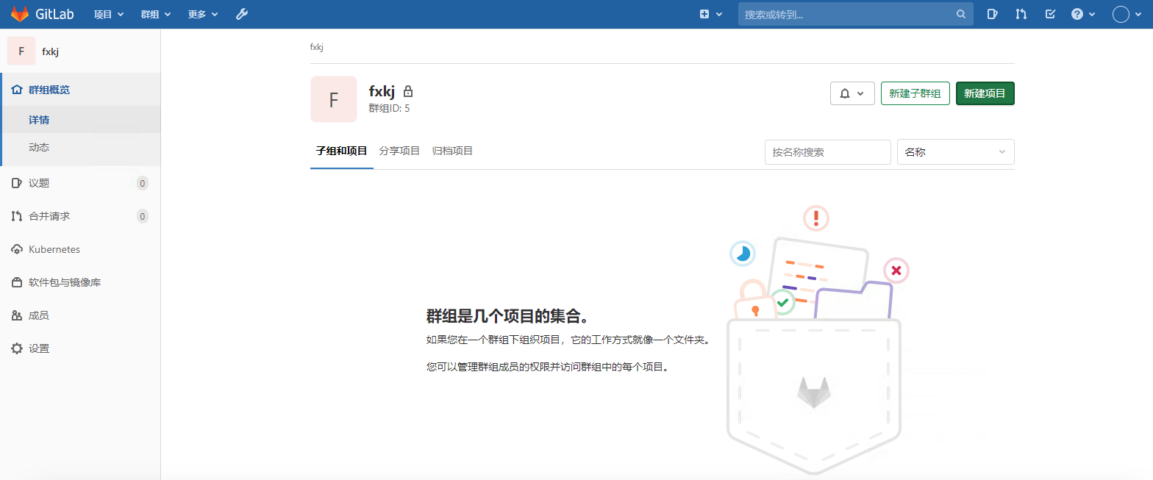1153x480 pixels.
Task: Open the admin area wrench icon
Action: (x=242, y=14)
